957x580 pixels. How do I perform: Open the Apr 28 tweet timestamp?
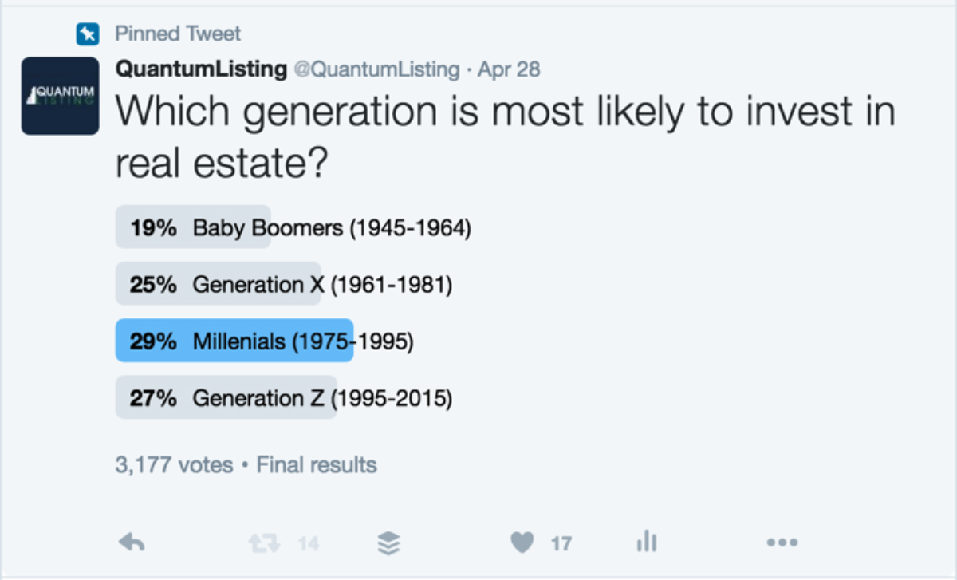coord(509,69)
